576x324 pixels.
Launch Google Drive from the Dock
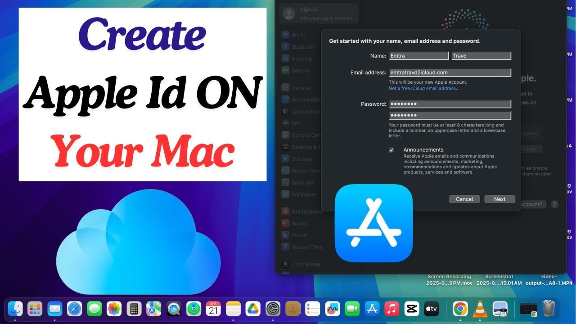coord(253,309)
